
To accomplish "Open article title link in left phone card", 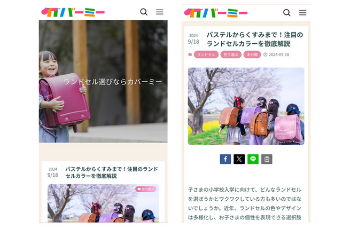I will pos(112,172).
